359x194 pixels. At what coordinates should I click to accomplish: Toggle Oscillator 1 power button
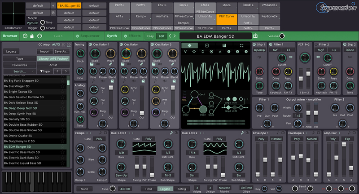pos(90,45)
